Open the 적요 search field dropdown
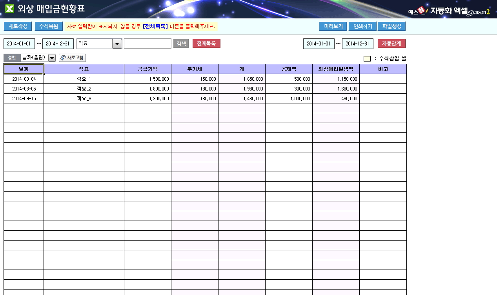The image size is (497, 295). coord(117,43)
